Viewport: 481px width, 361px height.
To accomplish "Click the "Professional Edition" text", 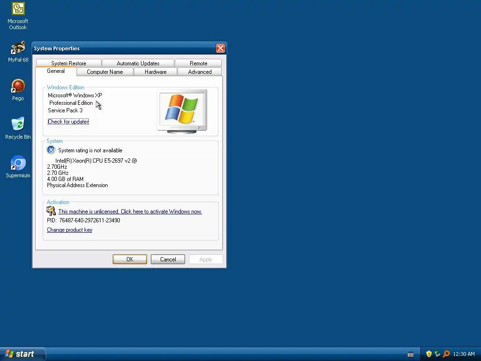I will [x=71, y=103].
